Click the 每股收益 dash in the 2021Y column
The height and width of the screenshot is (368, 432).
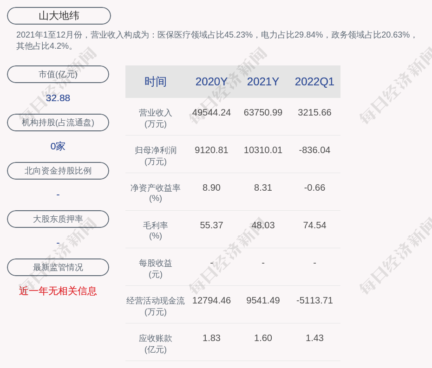click(x=263, y=263)
